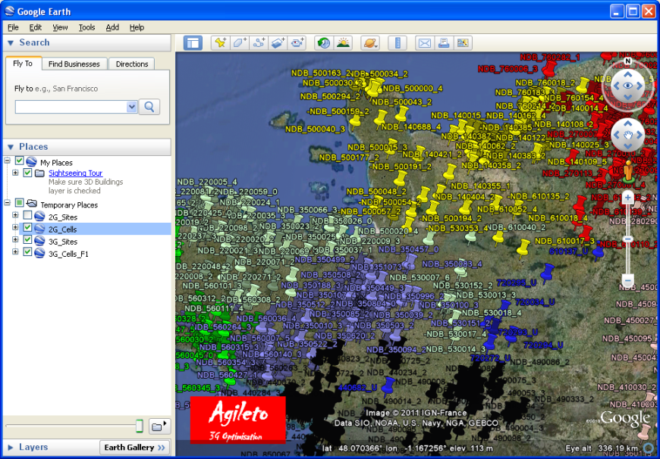Show the ruler measurement tool
This screenshot has width=660, height=459.
click(x=398, y=43)
